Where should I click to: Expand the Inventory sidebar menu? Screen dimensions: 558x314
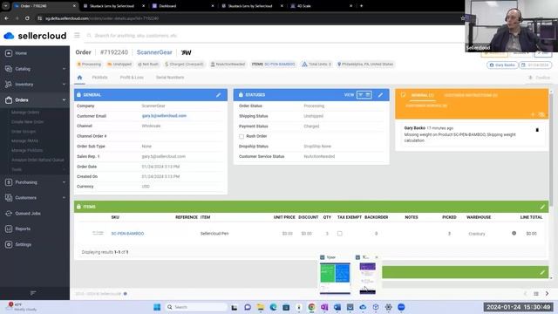tap(35, 85)
